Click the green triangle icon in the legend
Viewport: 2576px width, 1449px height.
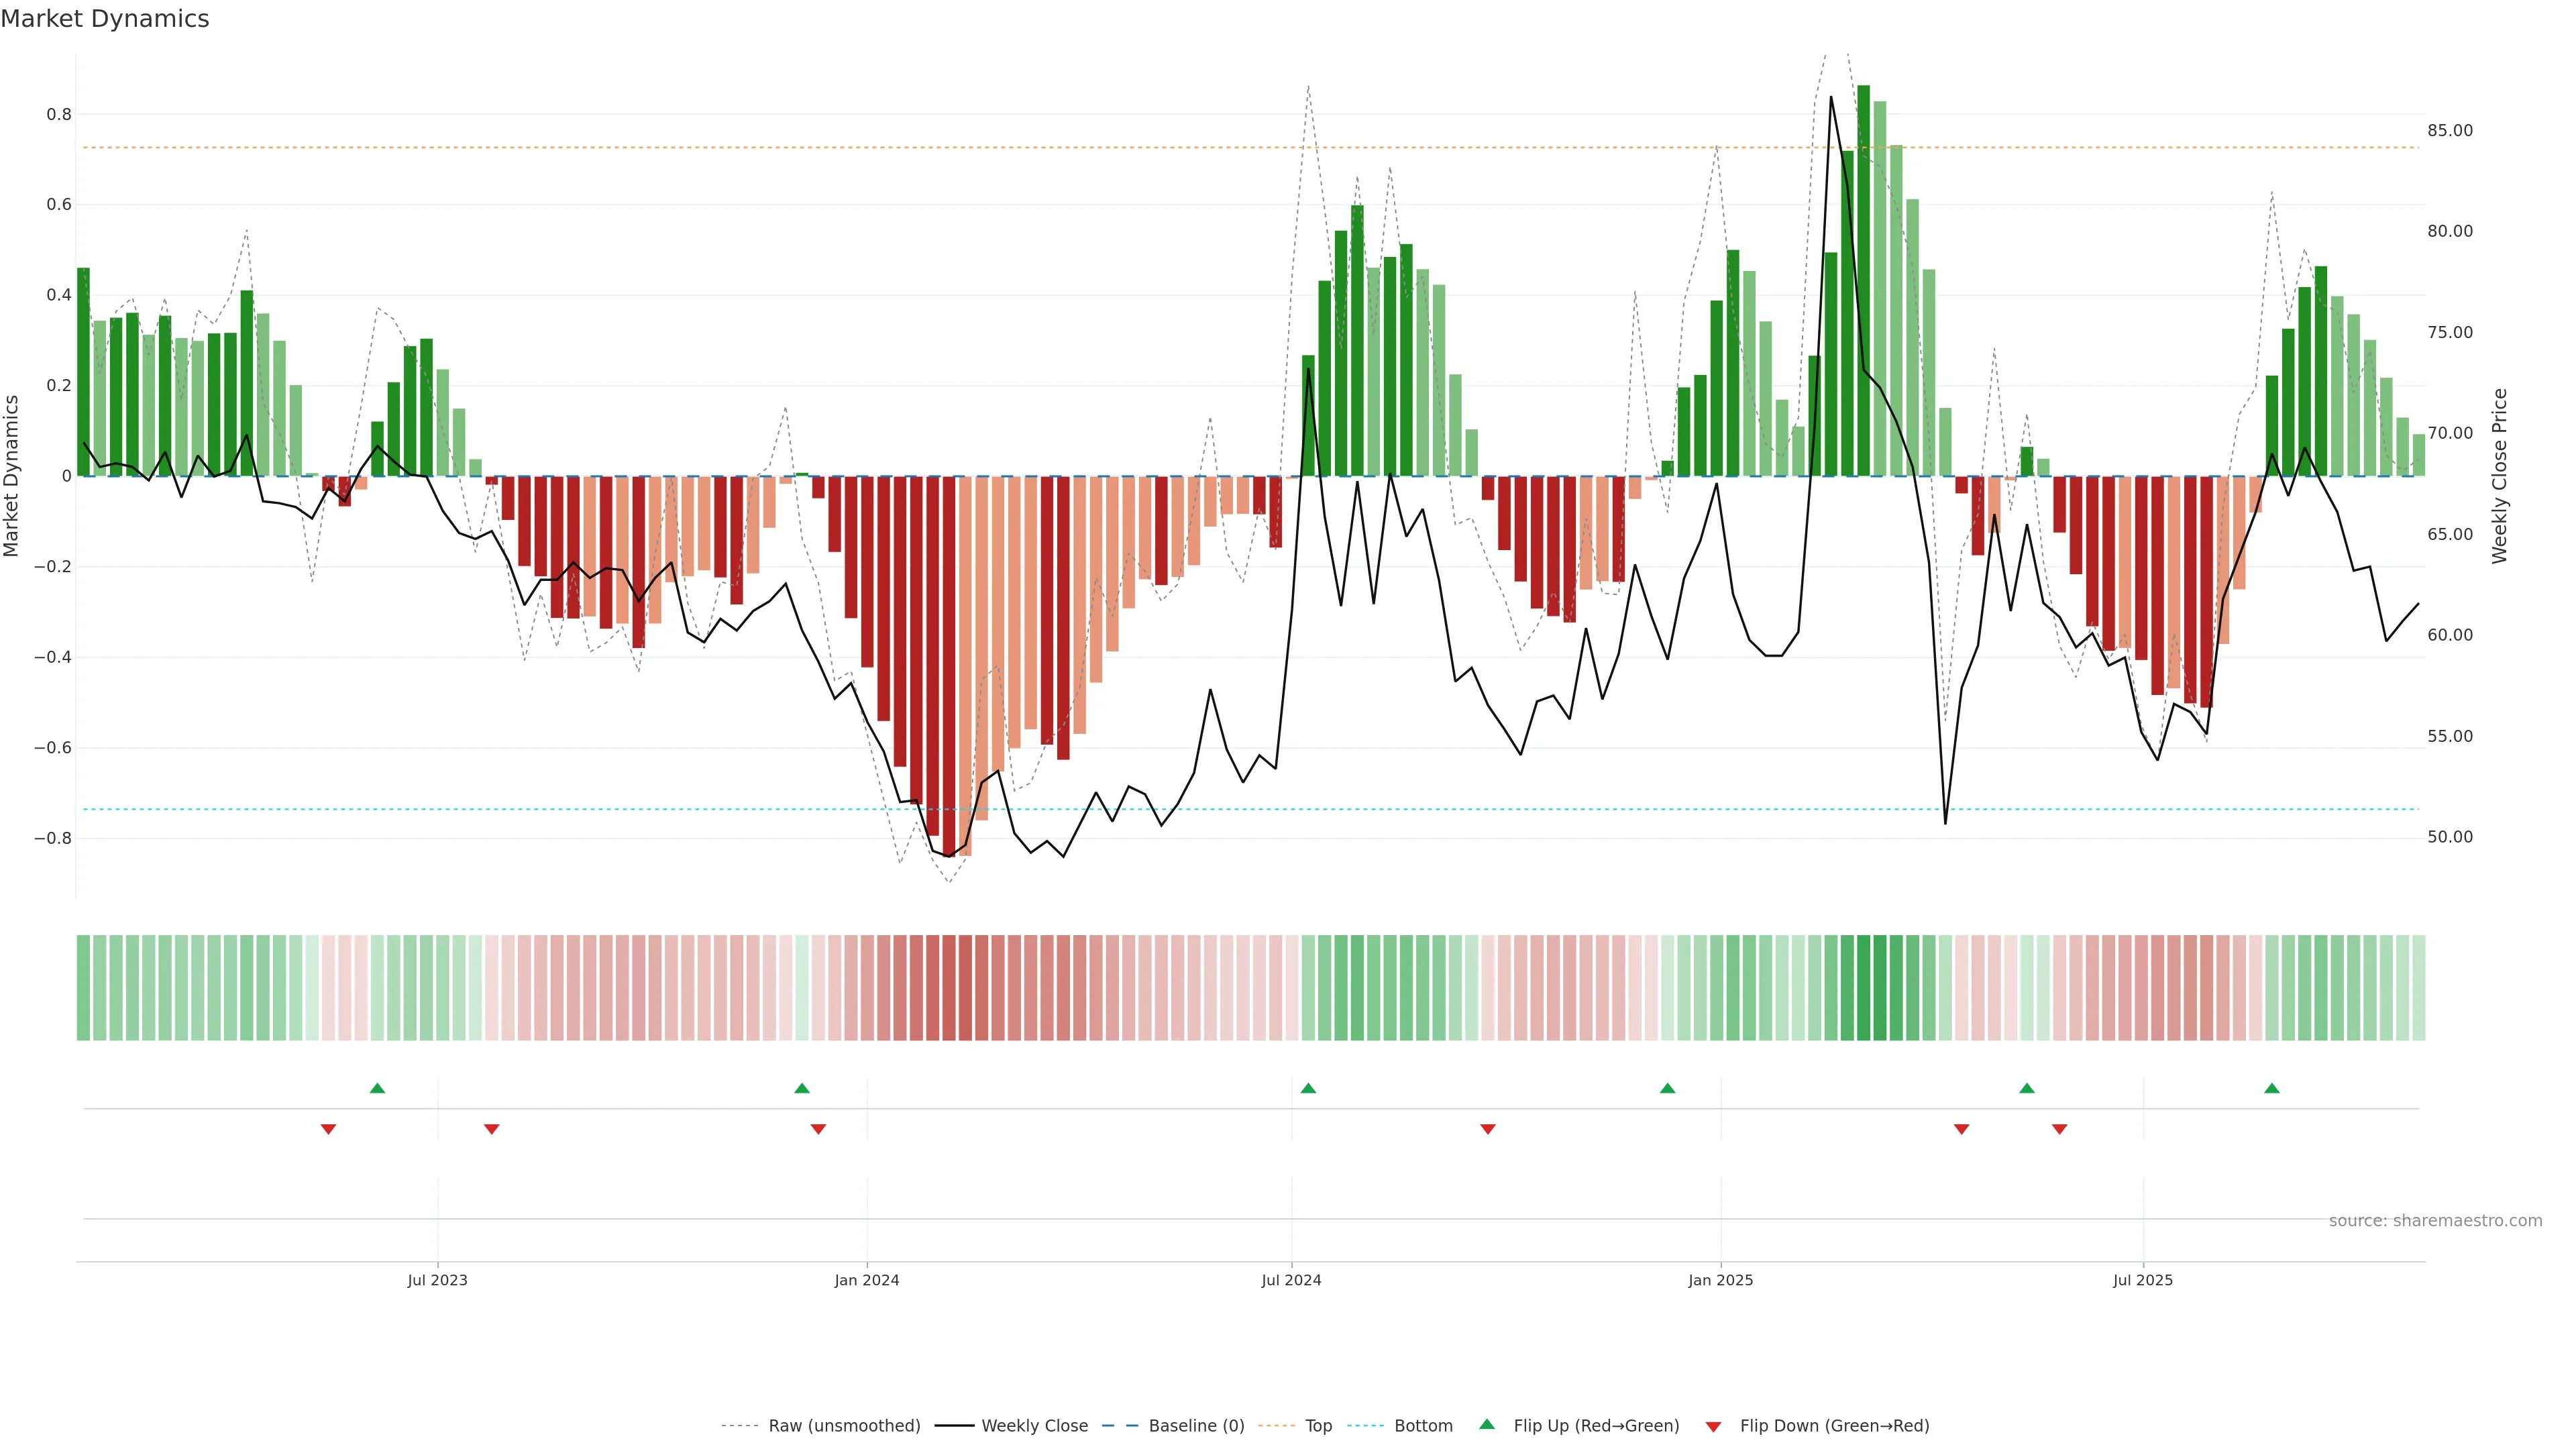point(1486,1425)
